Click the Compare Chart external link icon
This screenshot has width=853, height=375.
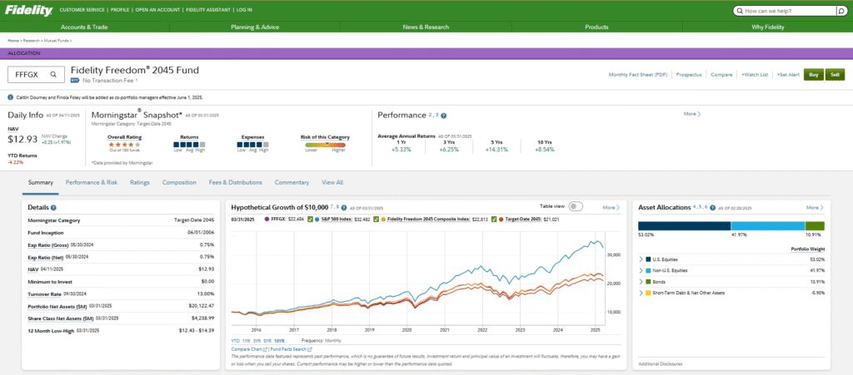(x=264, y=349)
